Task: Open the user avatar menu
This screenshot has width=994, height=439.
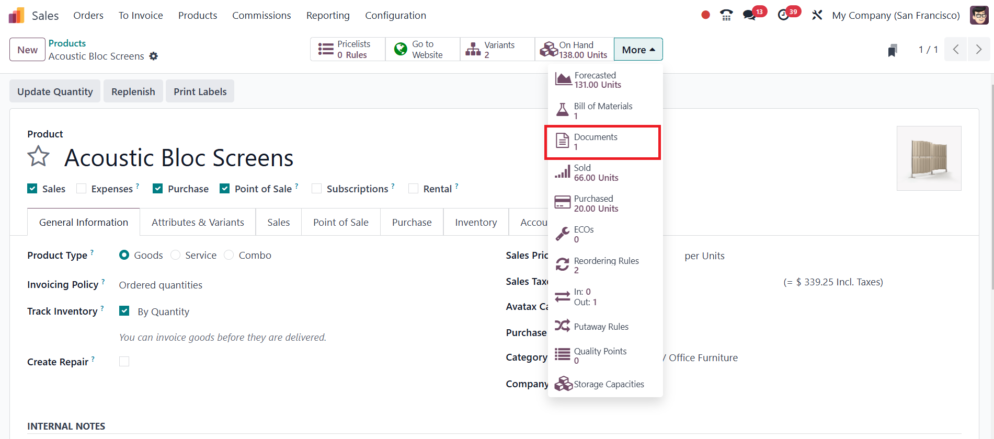Action: tap(979, 15)
